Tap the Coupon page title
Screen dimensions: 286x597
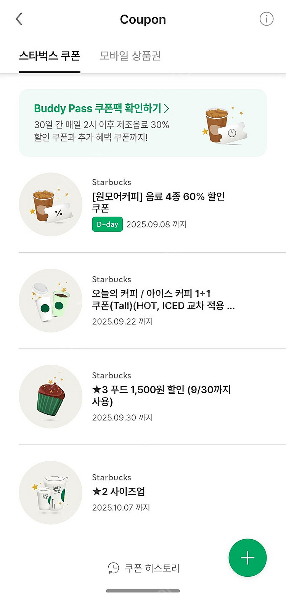click(143, 19)
